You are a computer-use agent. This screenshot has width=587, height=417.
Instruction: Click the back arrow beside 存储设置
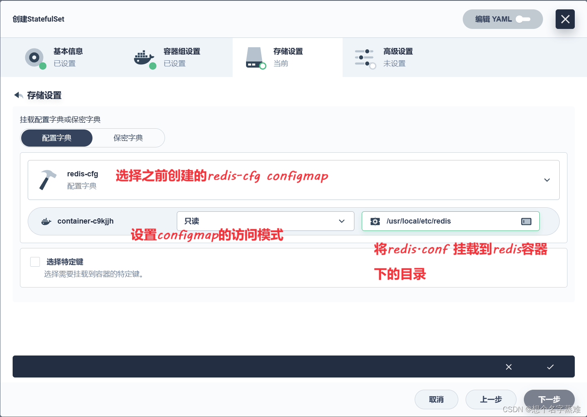click(19, 95)
